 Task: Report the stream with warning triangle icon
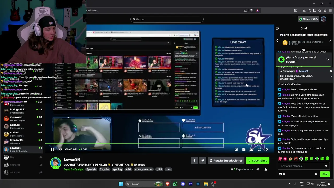pos(266,169)
